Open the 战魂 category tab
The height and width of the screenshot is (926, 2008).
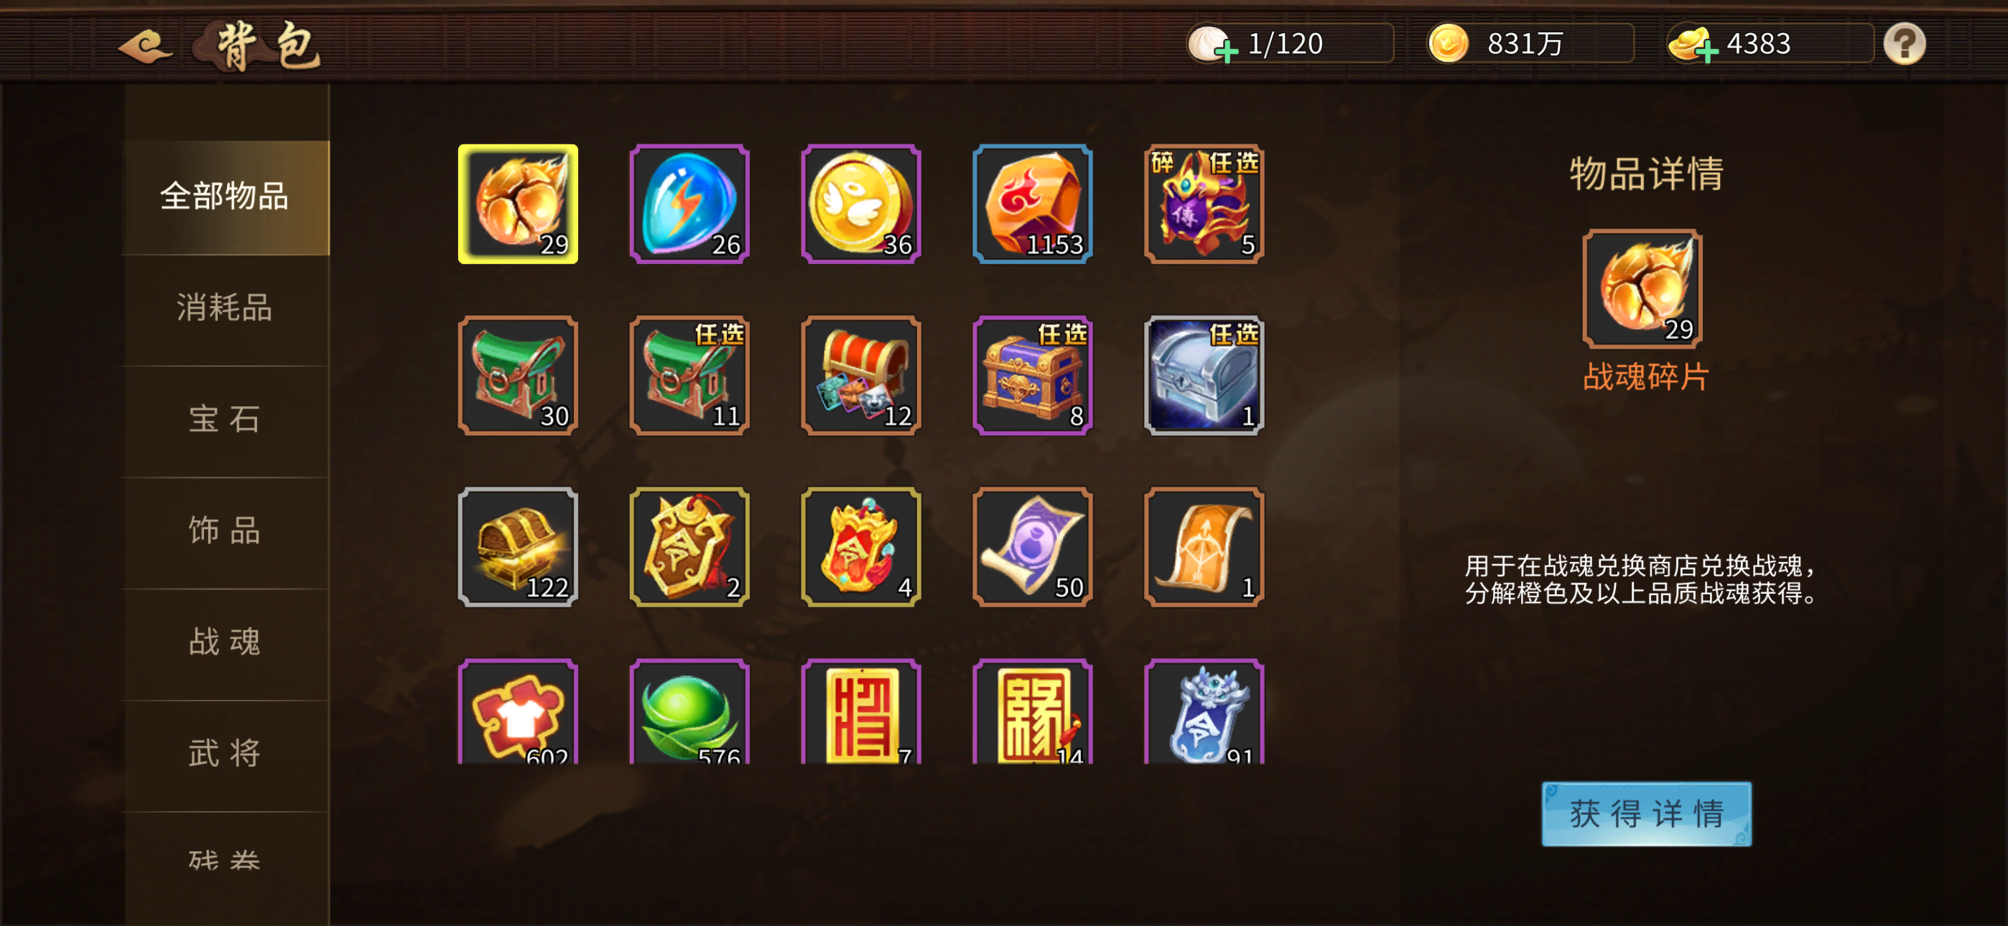(x=226, y=643)
